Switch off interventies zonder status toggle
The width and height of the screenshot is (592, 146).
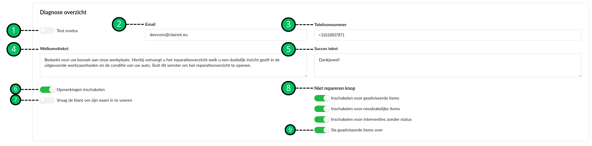322,119
